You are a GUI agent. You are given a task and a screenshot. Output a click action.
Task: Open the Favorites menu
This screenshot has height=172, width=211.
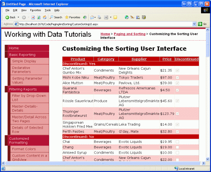click(35, 10)
